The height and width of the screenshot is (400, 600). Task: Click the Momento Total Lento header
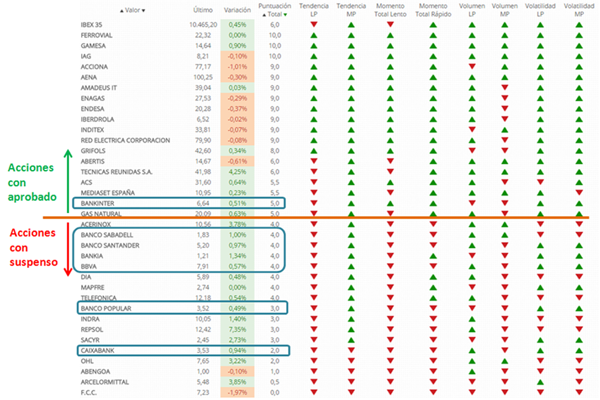[390, 10]
